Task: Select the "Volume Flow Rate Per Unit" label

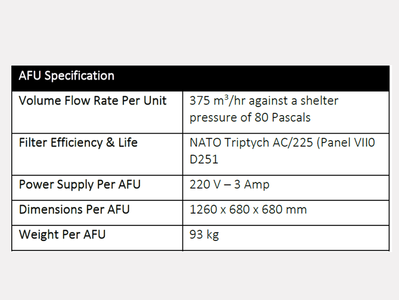Action: tap(93, 101)
